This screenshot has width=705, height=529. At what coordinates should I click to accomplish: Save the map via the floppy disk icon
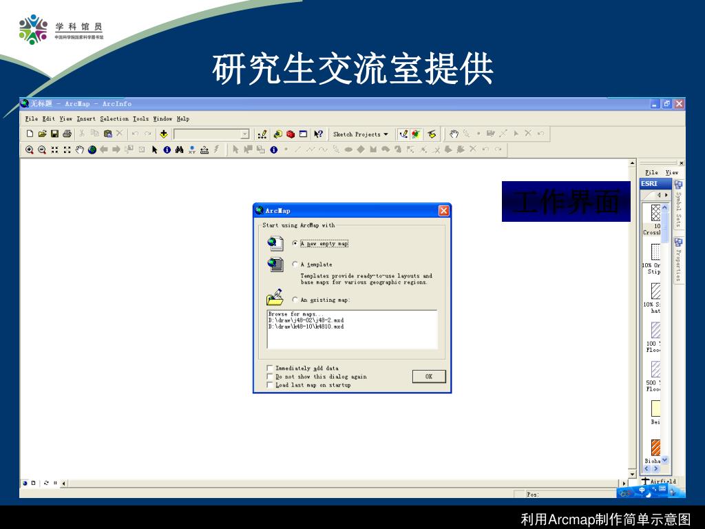pos(54,134)
